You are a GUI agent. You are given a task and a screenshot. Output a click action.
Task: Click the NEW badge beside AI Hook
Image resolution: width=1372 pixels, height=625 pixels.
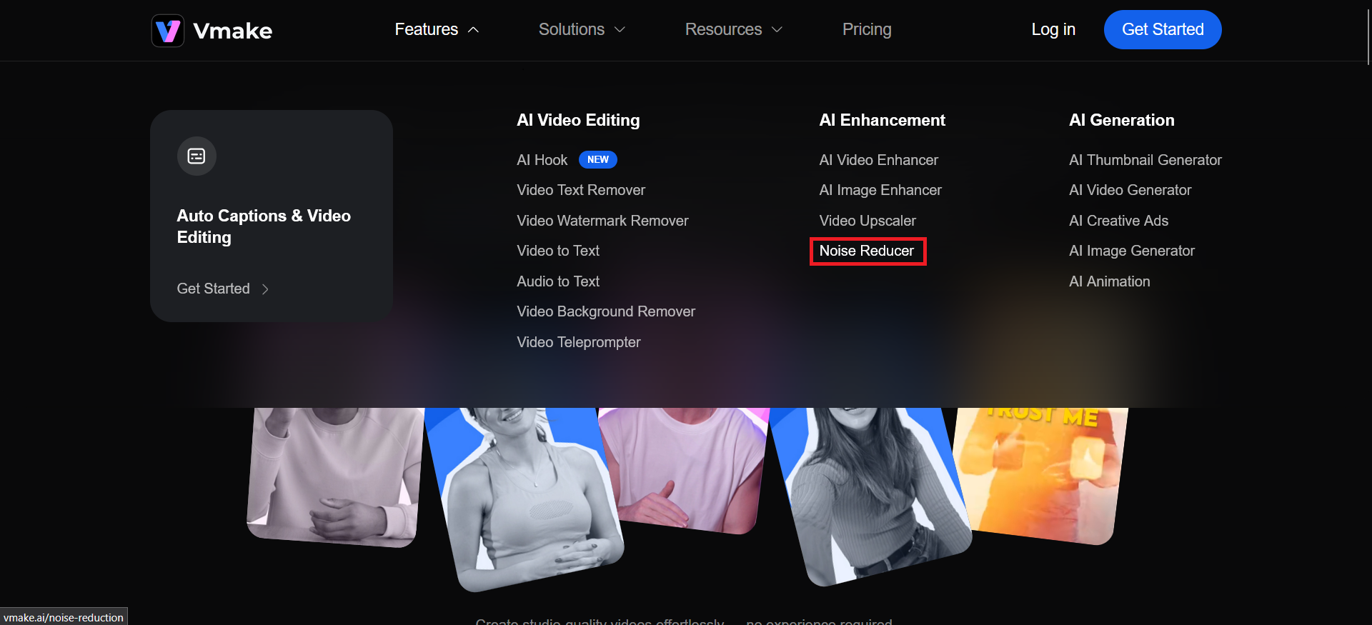tap(597, 159)
